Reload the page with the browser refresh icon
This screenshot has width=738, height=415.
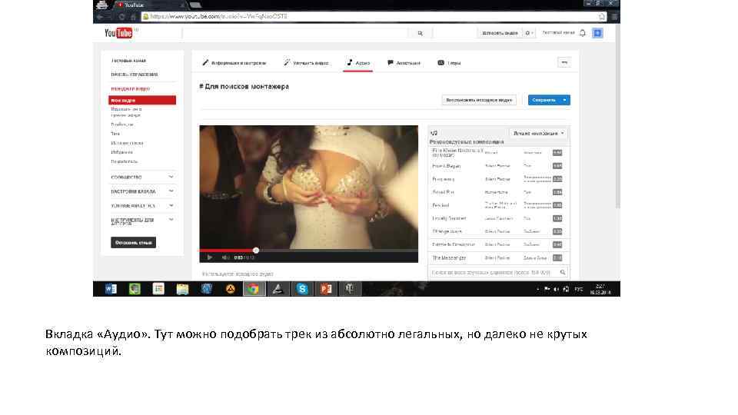pos(122,16)
